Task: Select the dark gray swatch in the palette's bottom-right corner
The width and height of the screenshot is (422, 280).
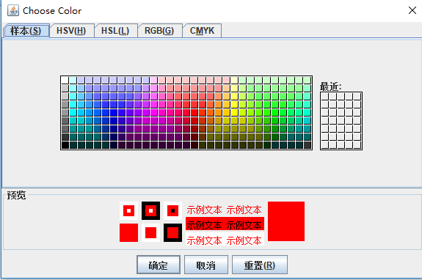Action: point(307,145)
